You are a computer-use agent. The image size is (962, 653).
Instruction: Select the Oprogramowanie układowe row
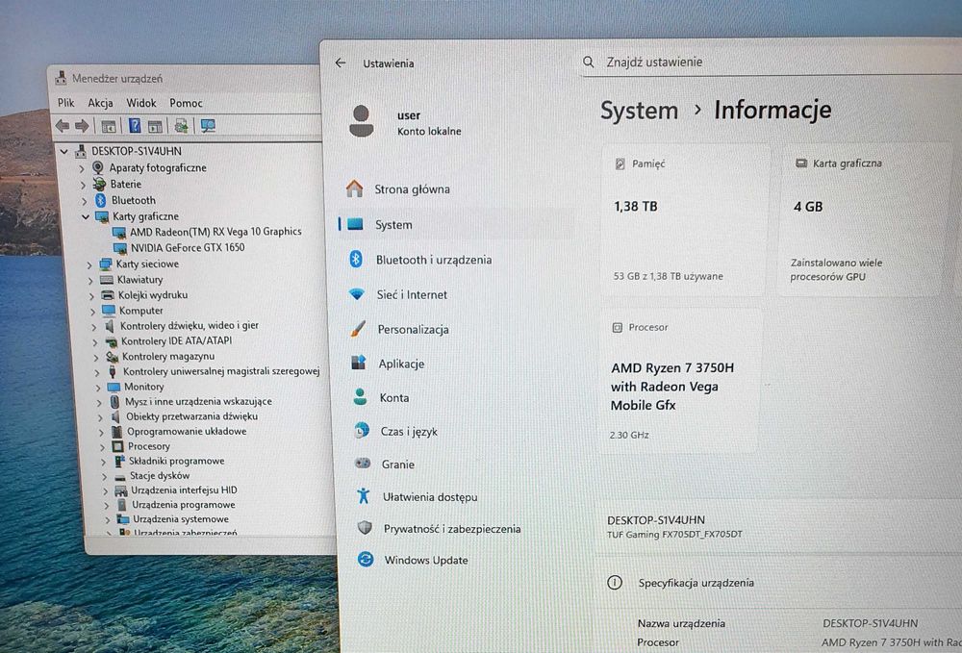coord(187,432)
